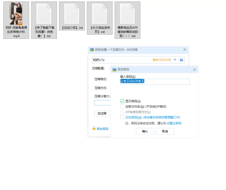Click the 360压缩 app icon in title bar
The width and height of the screenshot is (226, 190).
tap(92, 50)
